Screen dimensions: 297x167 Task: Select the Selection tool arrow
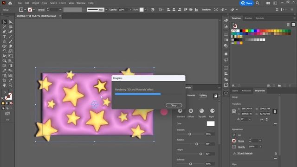tap(4, 22)
